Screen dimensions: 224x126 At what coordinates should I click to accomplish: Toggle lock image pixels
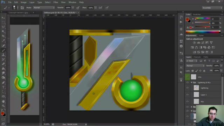[197, 71]
